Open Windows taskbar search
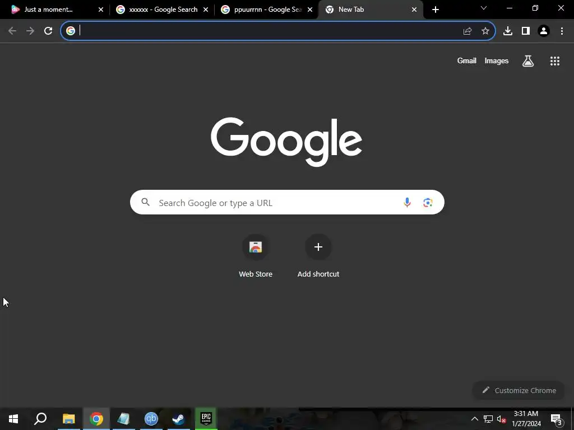Image resolution: width=574 pixels, height=430 pixels. pos(40,419)
